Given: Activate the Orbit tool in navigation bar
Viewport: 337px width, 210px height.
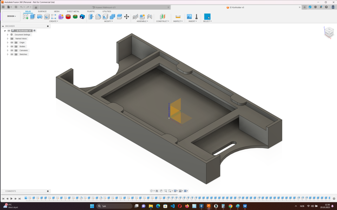Looking at the screenshot, I should tap(151, 191).
